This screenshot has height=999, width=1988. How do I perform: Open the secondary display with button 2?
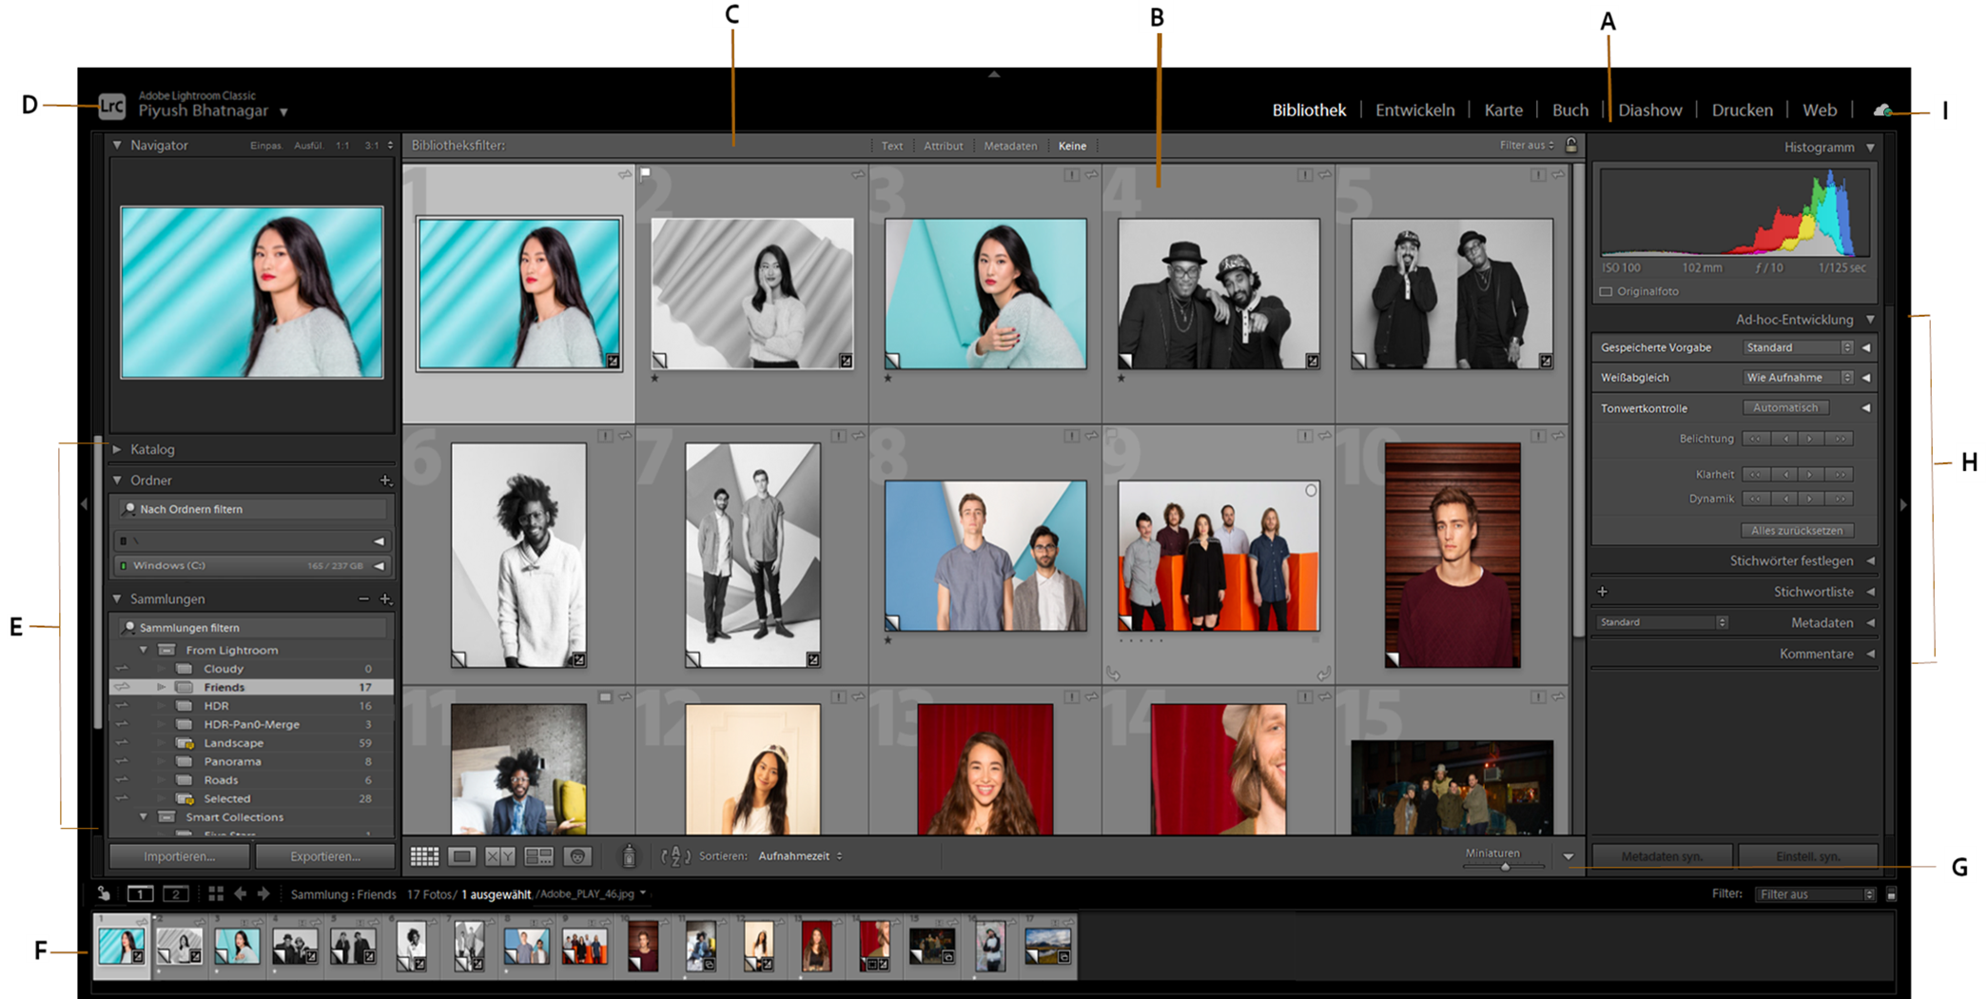pos(176,894)
